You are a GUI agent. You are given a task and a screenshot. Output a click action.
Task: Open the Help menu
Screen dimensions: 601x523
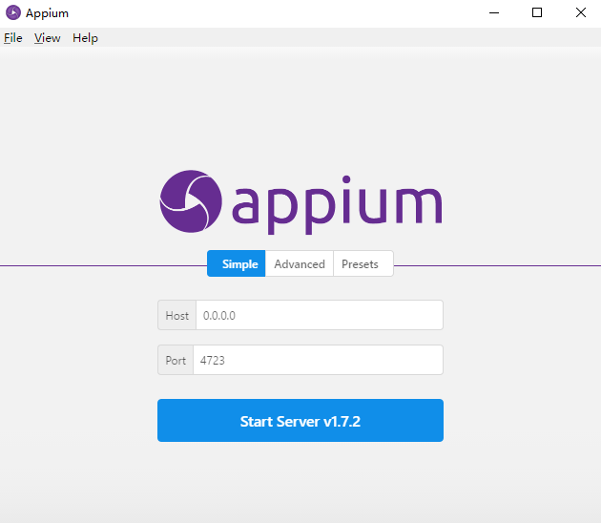click(85, 38)
